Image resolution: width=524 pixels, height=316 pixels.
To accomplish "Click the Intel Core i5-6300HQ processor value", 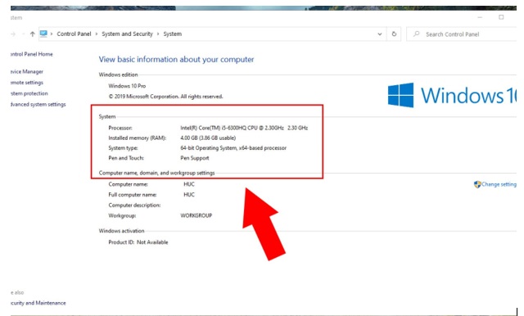I will tap(244, 128).
